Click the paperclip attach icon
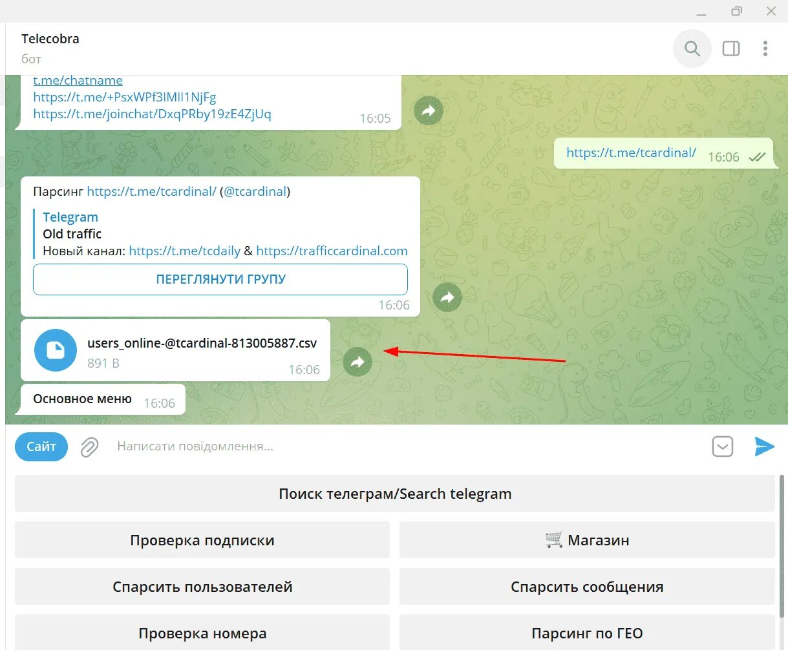The width and height of the screenshot is (788, 650). (89, 447)
